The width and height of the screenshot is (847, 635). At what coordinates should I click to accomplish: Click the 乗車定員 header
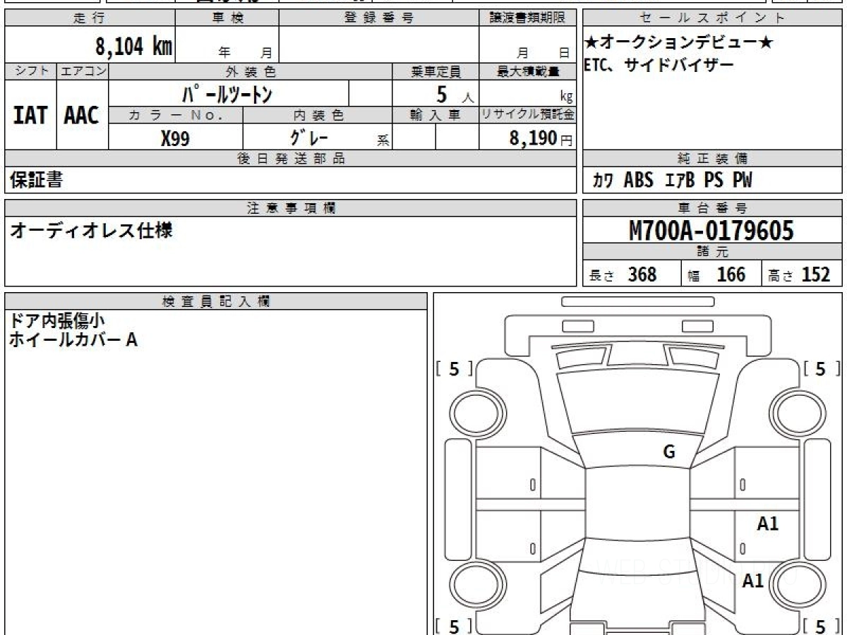[x=435, y=71]
